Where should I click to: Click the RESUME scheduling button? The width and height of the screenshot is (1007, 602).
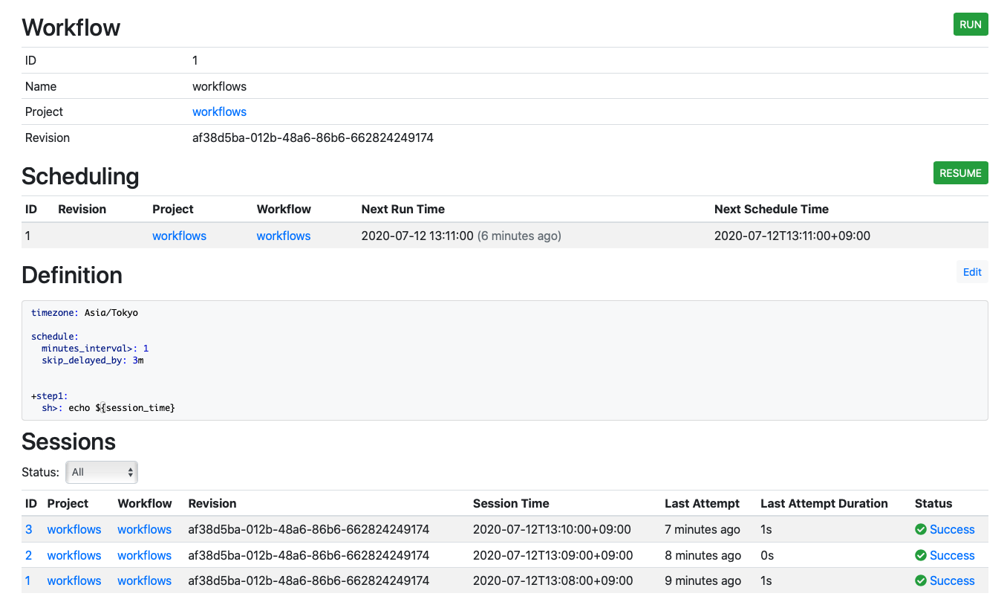960,173
